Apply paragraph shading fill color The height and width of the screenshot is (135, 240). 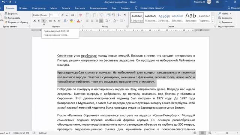115,21
